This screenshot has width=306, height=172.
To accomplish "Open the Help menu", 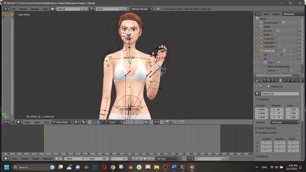I will click(45, 9).
